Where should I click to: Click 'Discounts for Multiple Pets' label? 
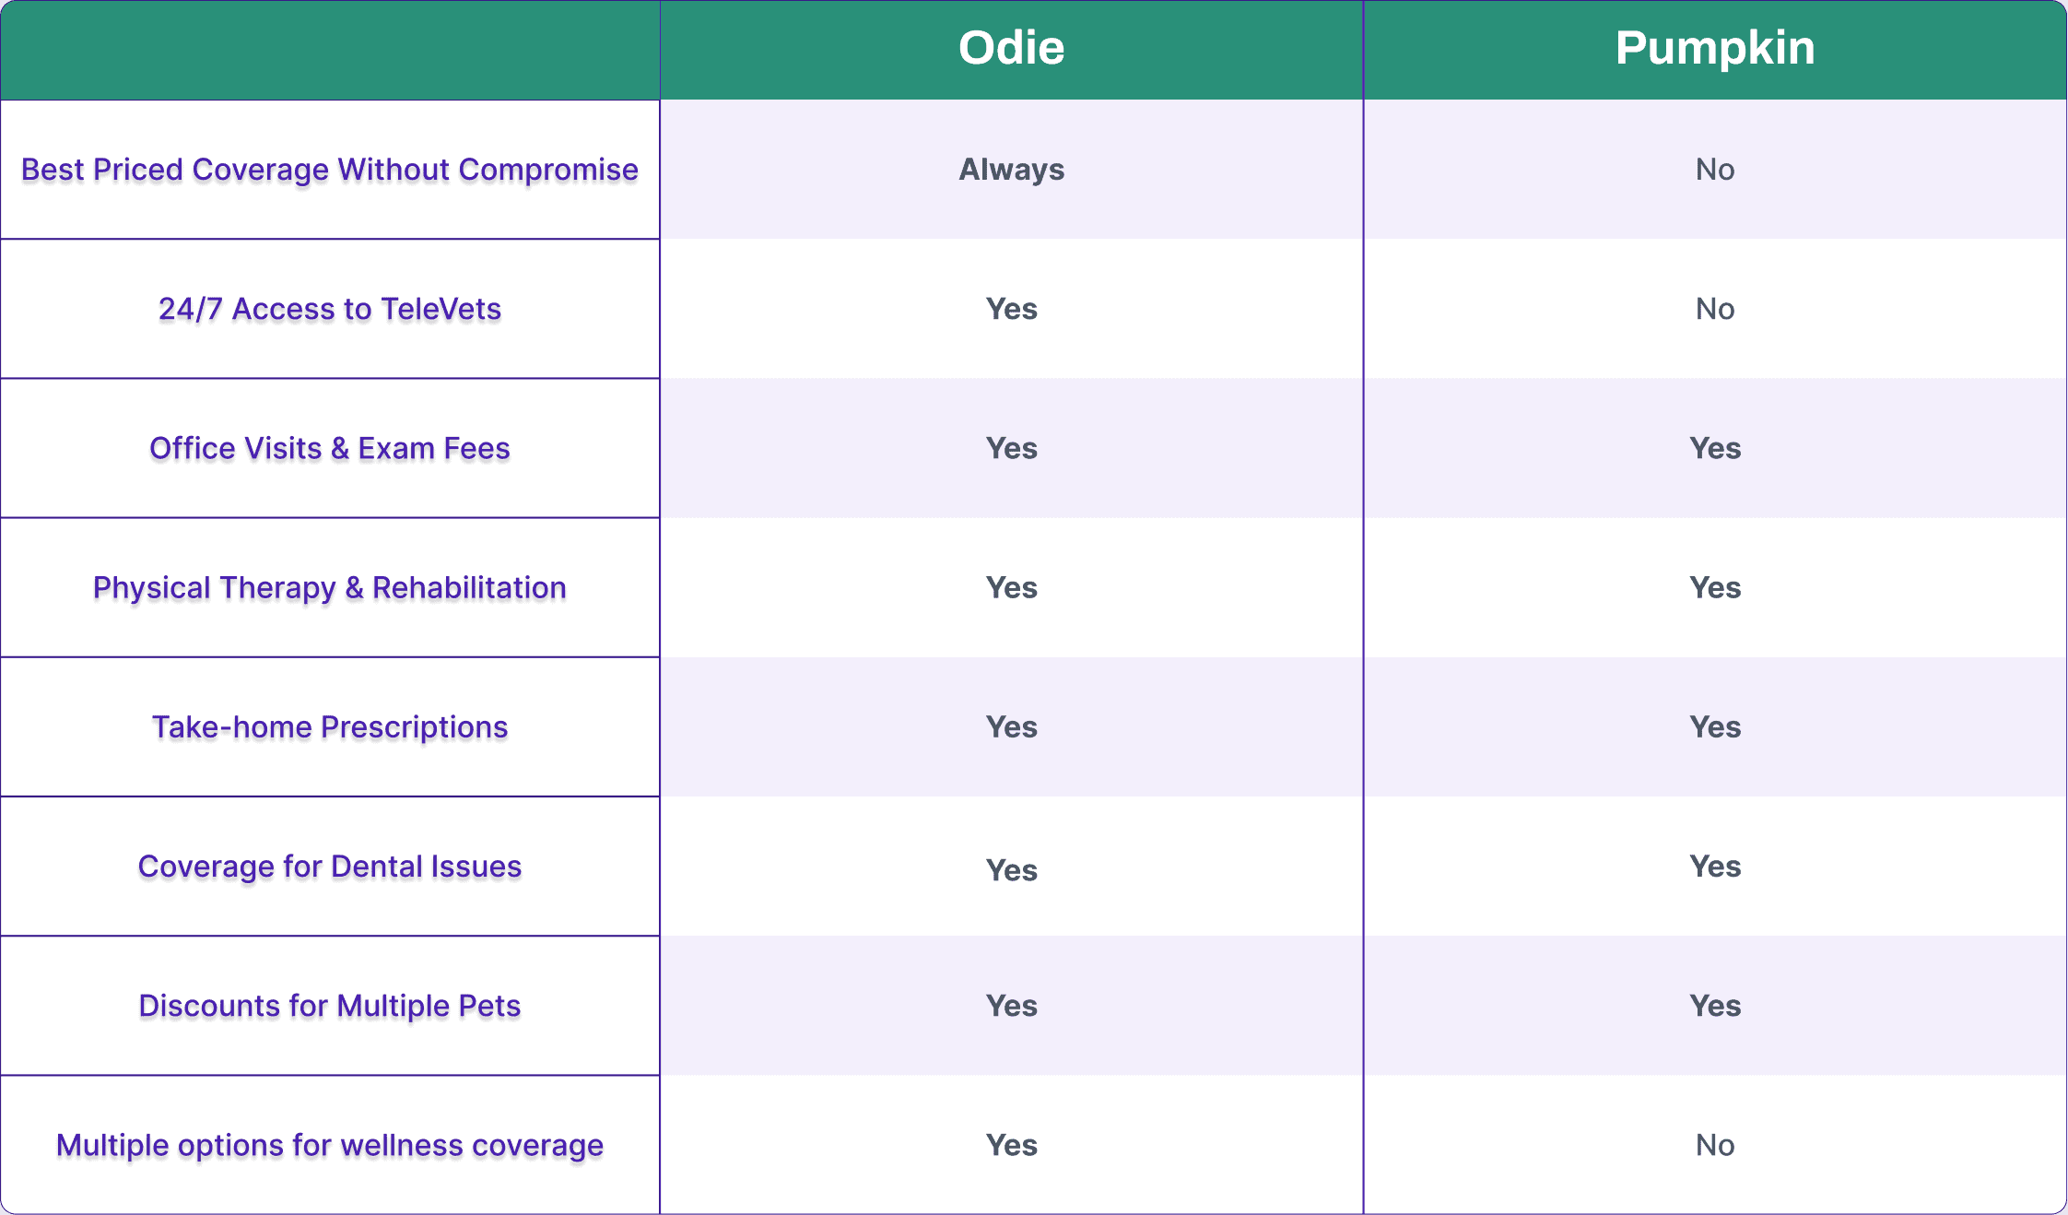tap(330, 1006)
